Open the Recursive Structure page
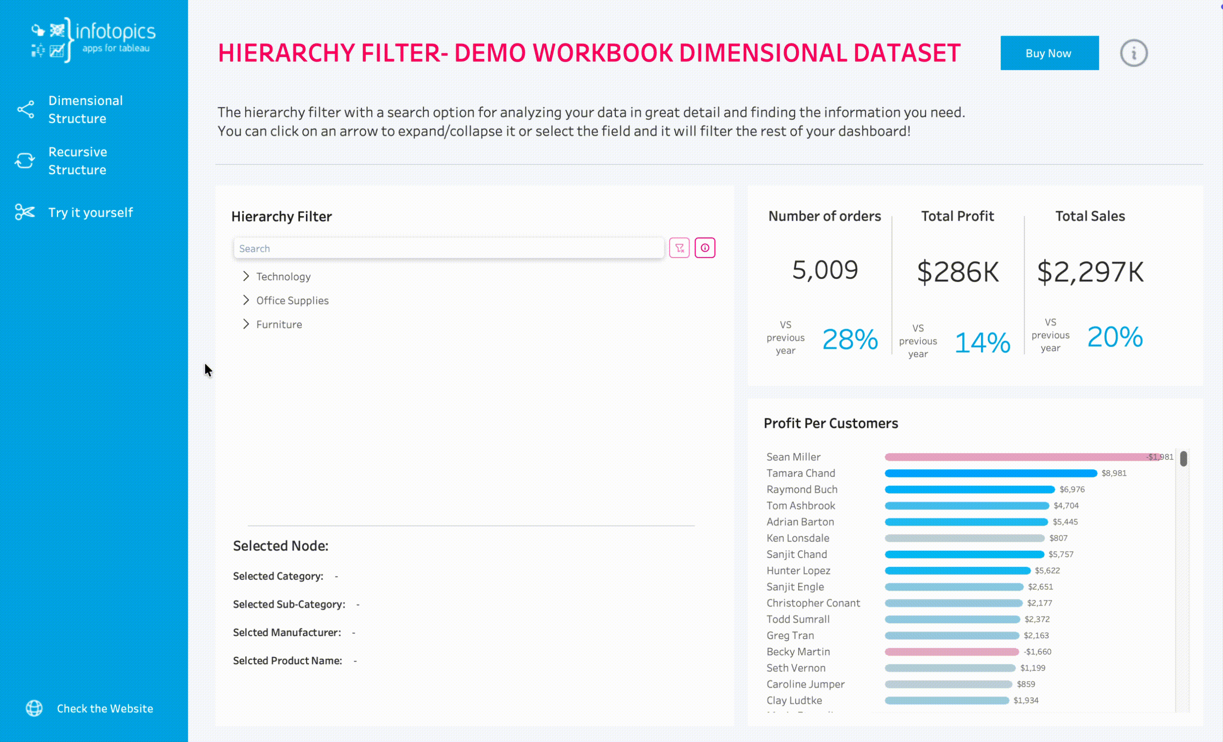 click(77, 160)
